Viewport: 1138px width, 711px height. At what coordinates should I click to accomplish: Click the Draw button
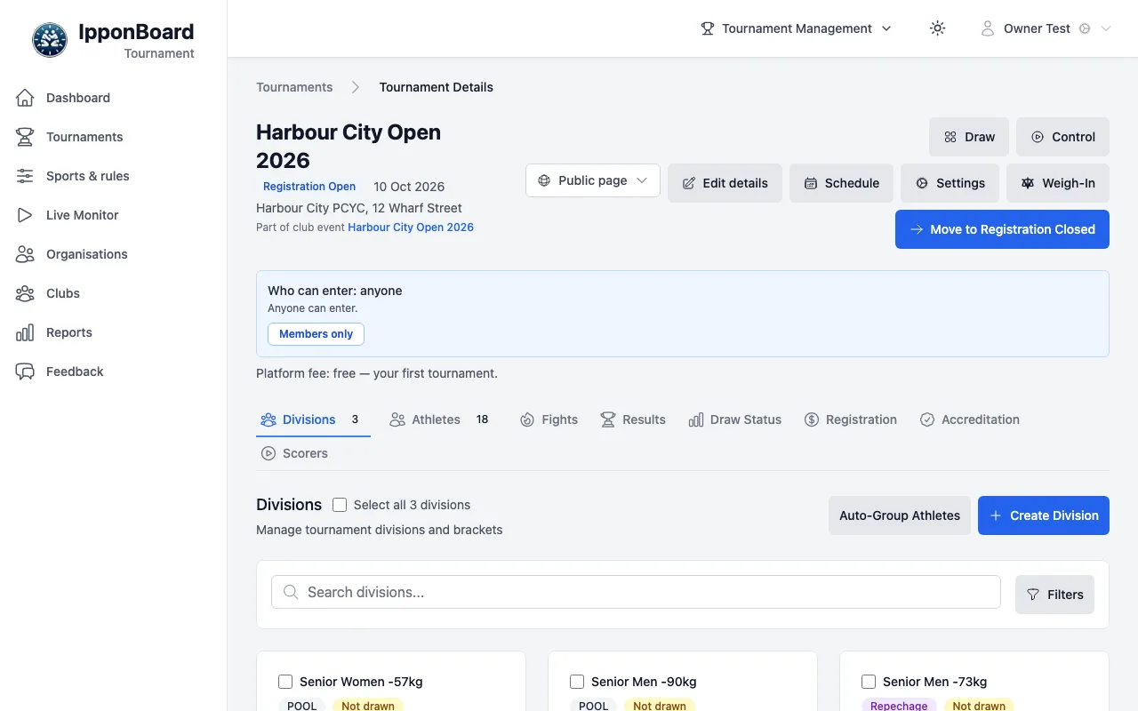coord(969,137)
